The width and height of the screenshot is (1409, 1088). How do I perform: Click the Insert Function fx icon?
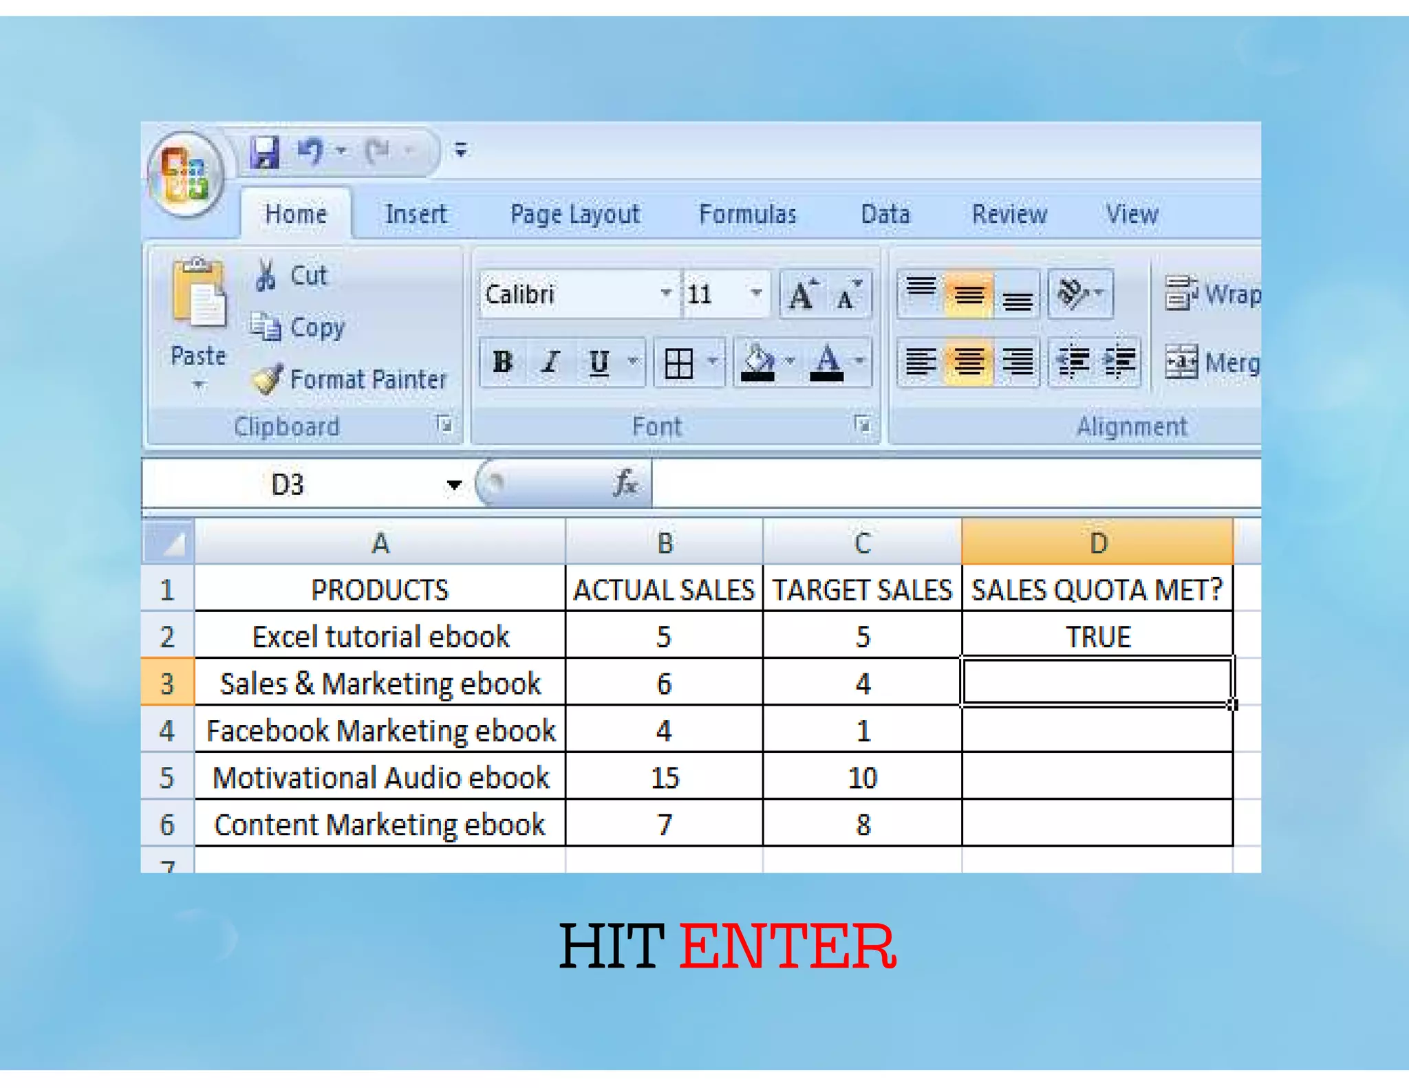[x=625, y=483]
